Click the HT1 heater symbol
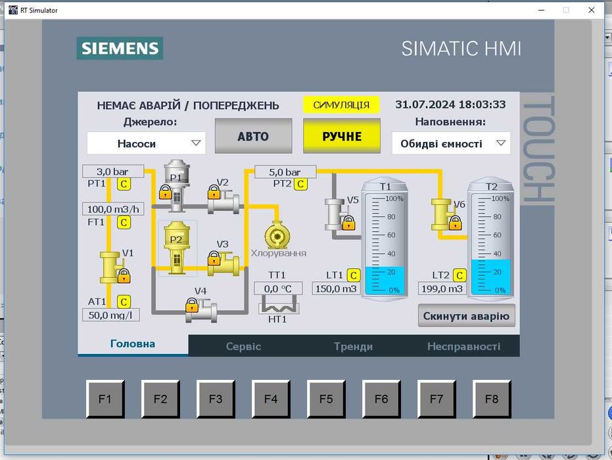 [x=278, y=304]
